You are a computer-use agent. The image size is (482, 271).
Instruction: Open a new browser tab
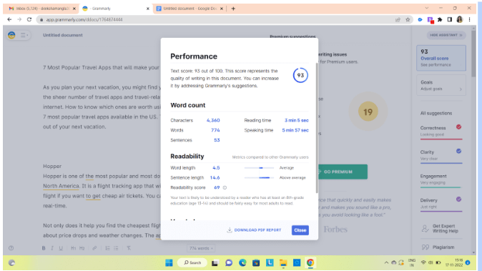[x=233, y=9]
